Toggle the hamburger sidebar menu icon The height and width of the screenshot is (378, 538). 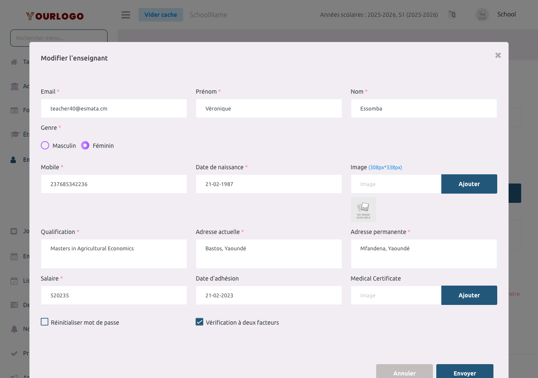click(x=126, y=15)
